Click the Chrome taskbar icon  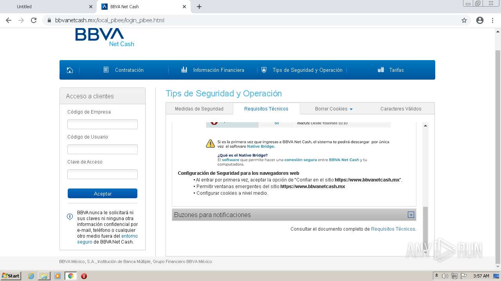tap(71, 276)
